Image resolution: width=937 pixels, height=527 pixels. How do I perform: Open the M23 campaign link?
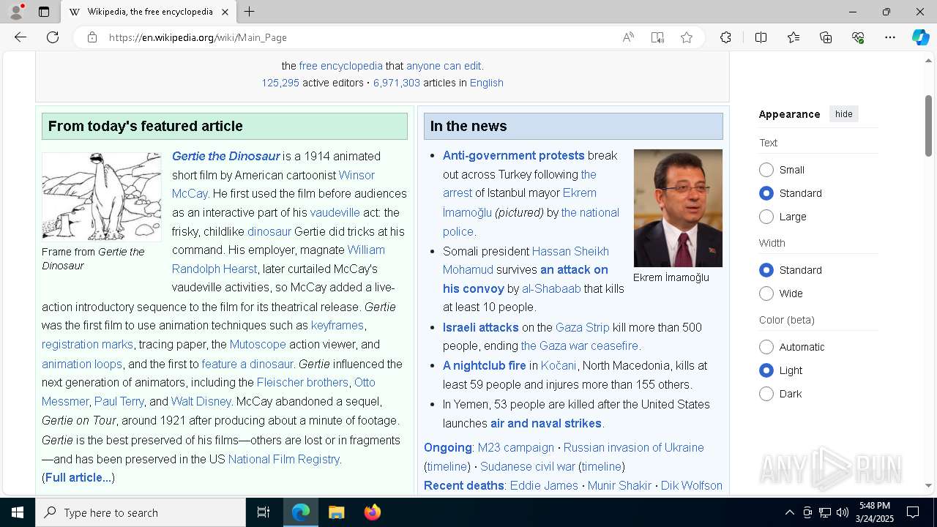click(516, 447)
